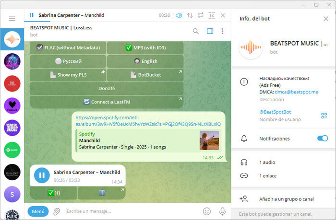
Task: Pause the Manchild audio message
Action: (42, 175)
